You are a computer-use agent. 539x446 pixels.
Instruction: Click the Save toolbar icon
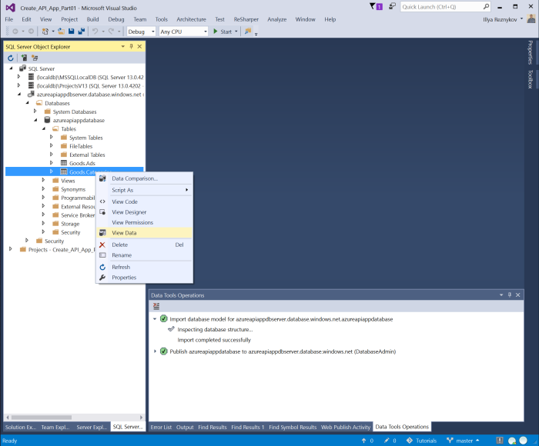[71, 32]
